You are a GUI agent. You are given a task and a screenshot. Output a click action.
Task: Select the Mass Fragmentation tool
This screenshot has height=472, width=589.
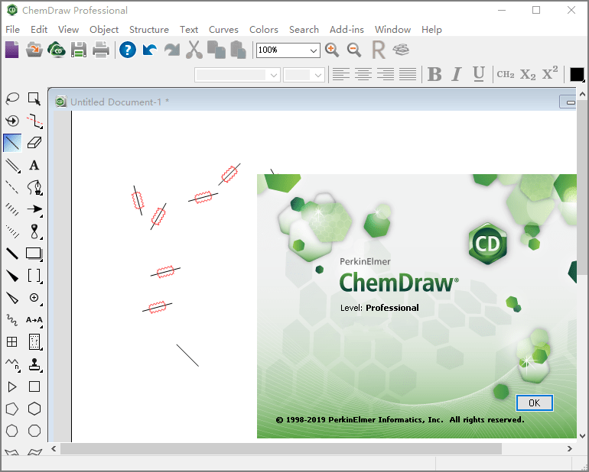(x=34, y=121)
